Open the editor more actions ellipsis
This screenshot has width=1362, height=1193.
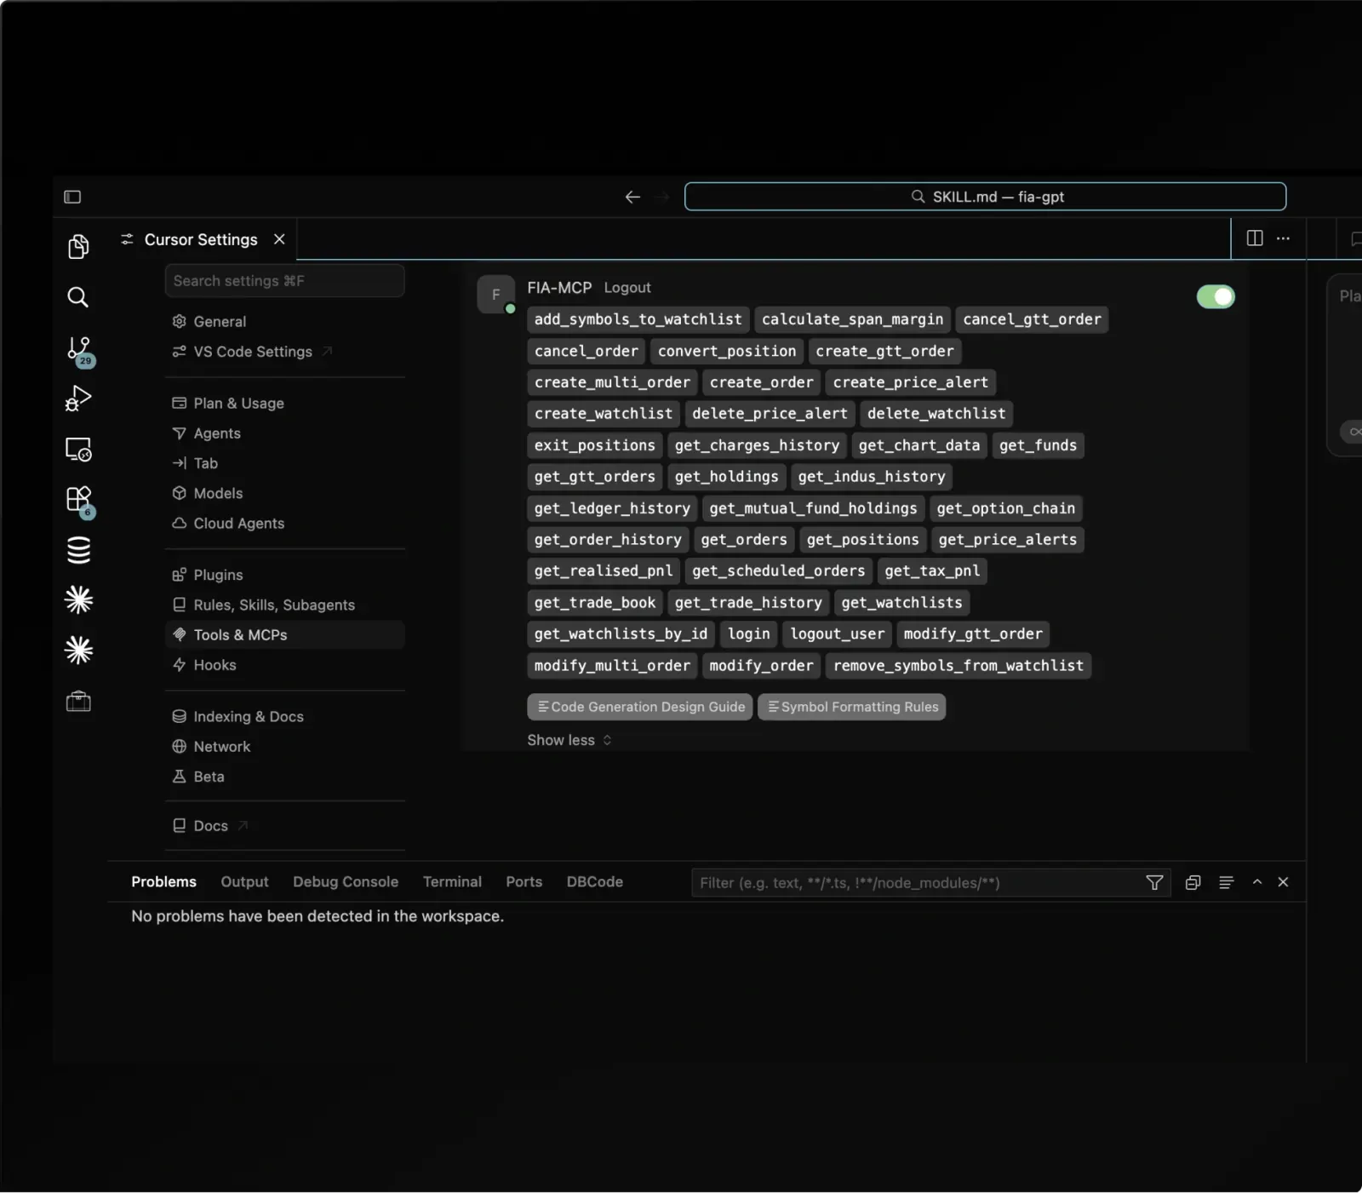coord(1283,238)
